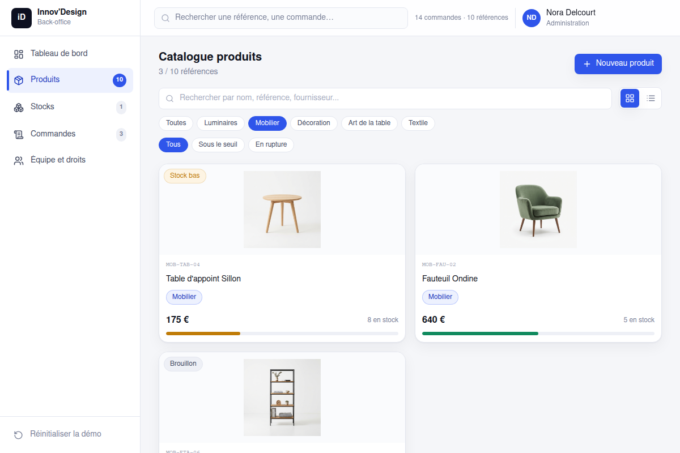Click the Stock bas badge

(x=185, y=176)
